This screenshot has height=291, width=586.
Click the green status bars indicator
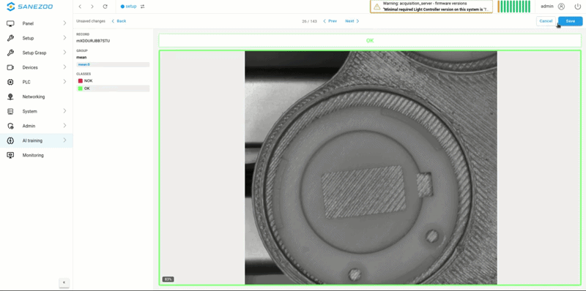click(x=514, y=7)
